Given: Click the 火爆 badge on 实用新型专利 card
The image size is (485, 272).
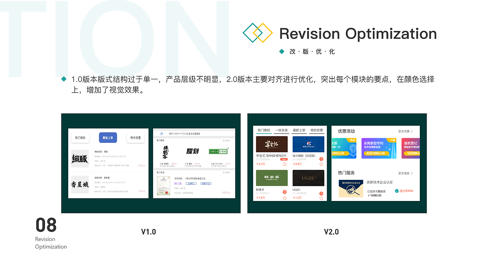Looking at the screenshot, I should 393,140.
